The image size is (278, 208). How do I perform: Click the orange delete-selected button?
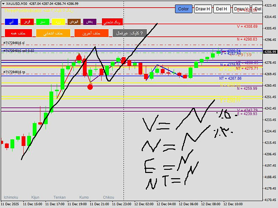53,33
